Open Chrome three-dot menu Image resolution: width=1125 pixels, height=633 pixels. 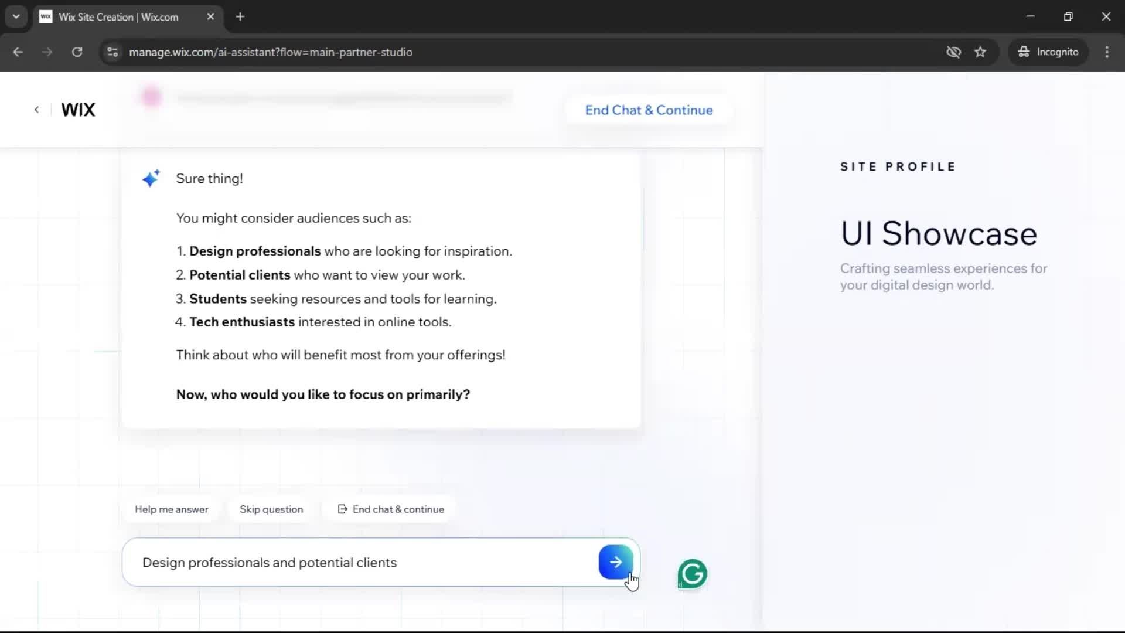point(1107,52)
